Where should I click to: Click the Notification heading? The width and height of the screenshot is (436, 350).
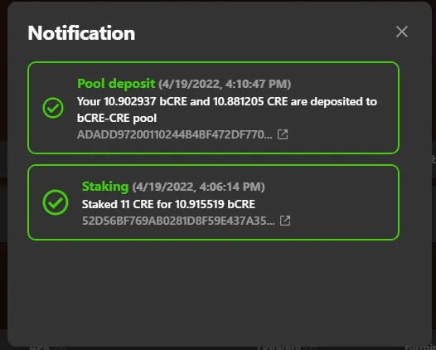[x=81, y=33]
